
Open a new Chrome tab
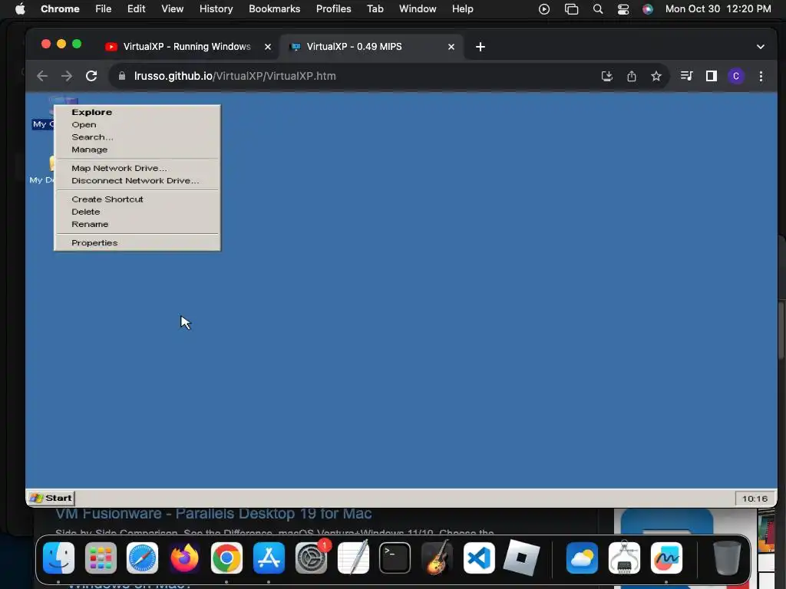point(481,47)
